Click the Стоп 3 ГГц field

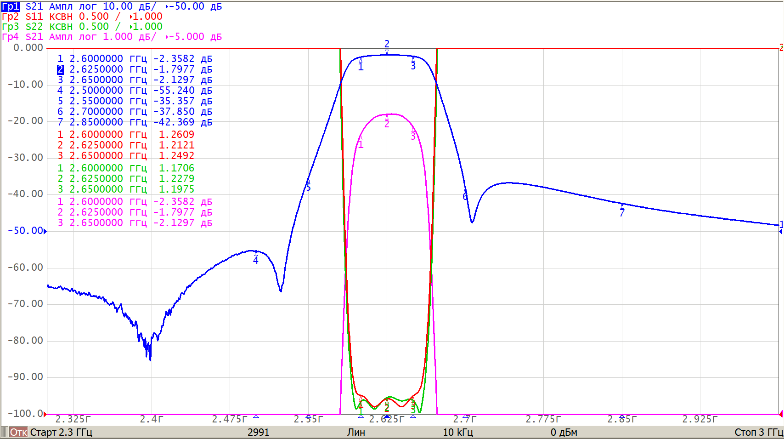pos(758,432)
